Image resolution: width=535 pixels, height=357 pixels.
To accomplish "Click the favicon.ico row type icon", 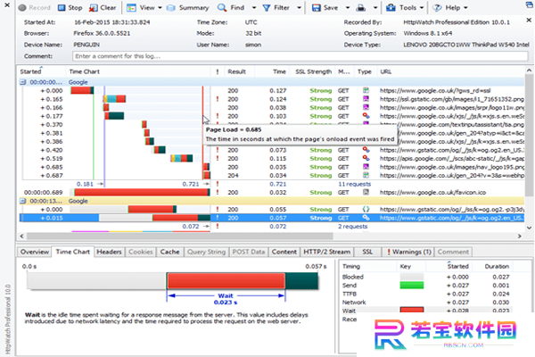I will click(366, 192).
